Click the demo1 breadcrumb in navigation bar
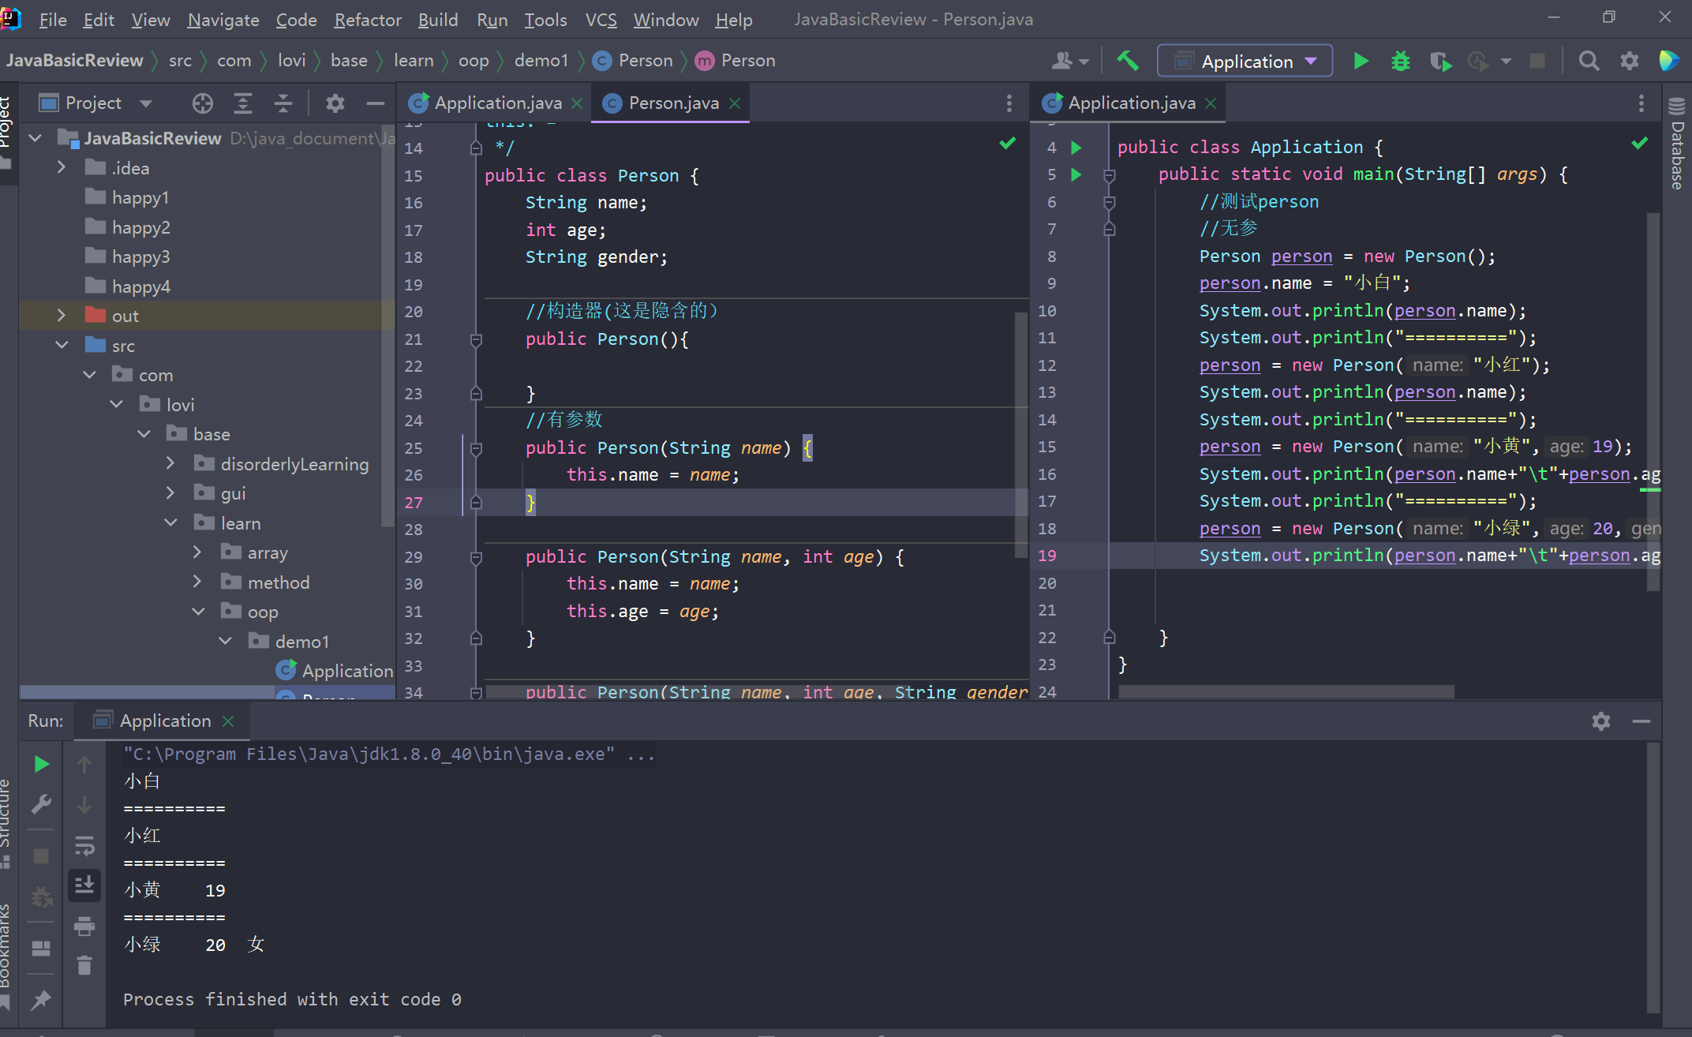Image resolution: width=1692 pixels, height=1037 pixels. coord(541,61)
